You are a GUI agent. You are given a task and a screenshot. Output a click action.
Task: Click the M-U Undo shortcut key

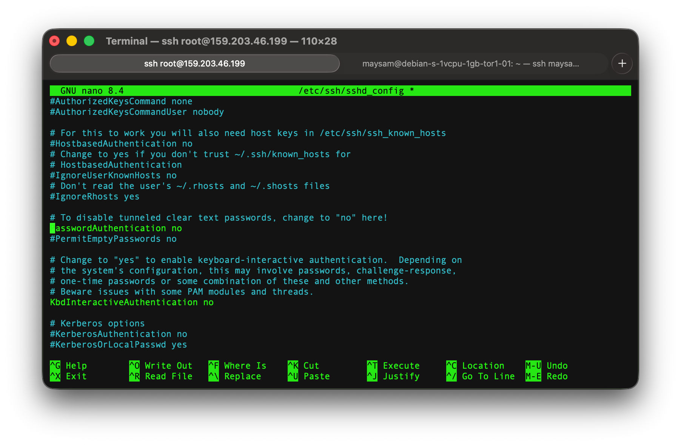pyautogui.click(x=533, y=366)
